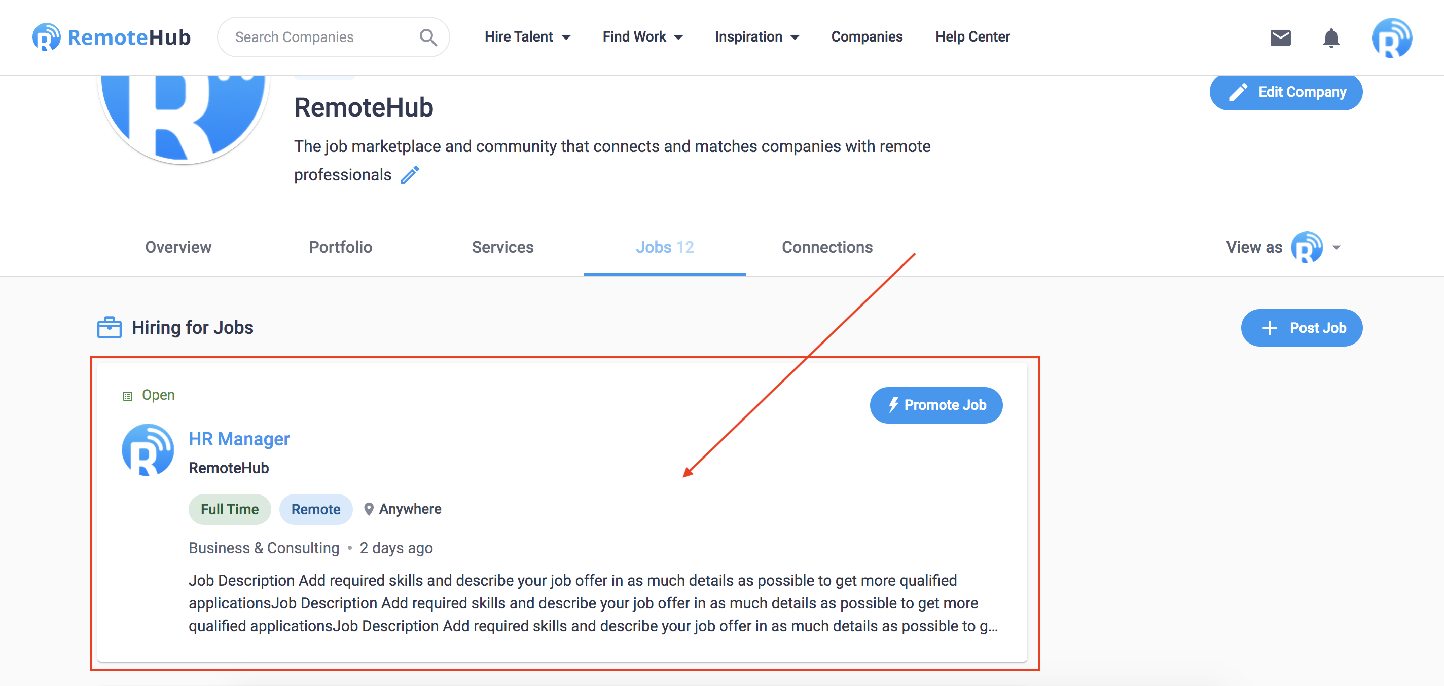Select the Connections tab
Image resolution: width=1444 pixels, height=686 pixels.
827,247
